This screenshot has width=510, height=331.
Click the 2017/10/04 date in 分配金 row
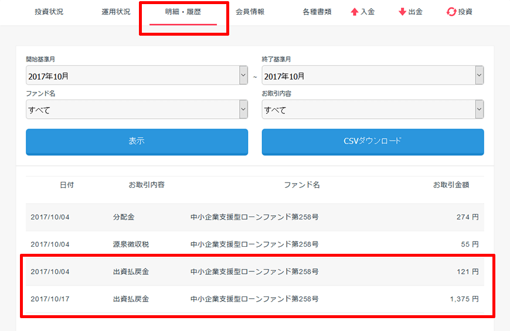50,217
